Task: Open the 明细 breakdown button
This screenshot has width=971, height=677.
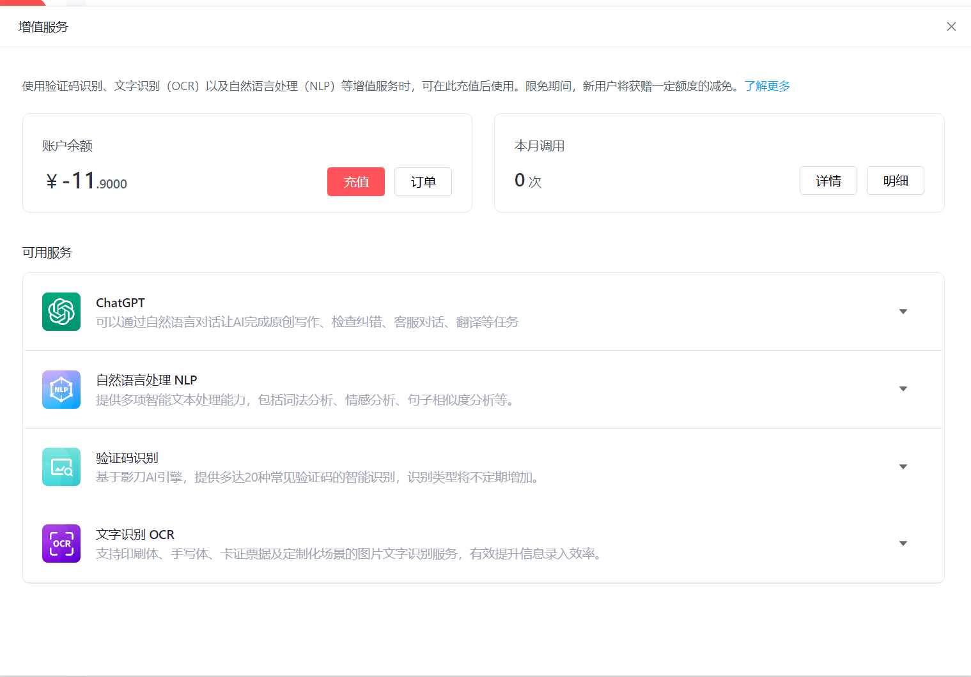Action: (x=896, y=181)
